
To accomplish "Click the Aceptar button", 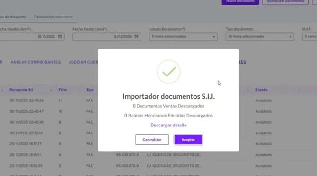I will click(188, 140).
